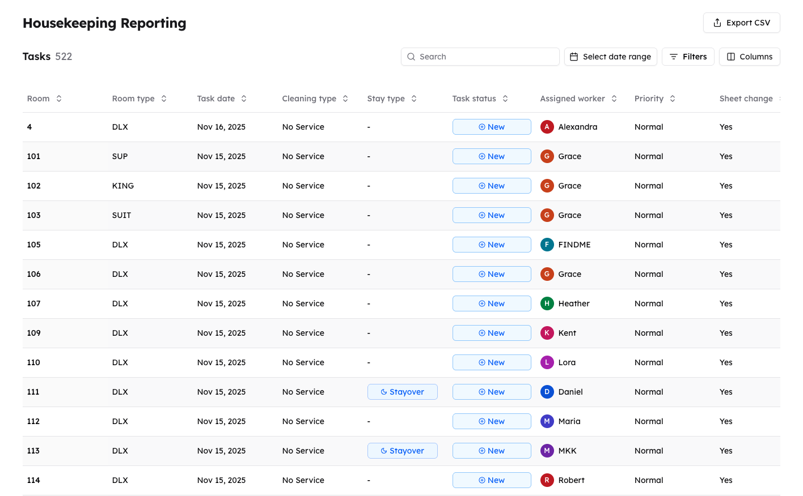Open New status dropdown for room 4
This screenshot has height=496, width=803.
[491, 127]
